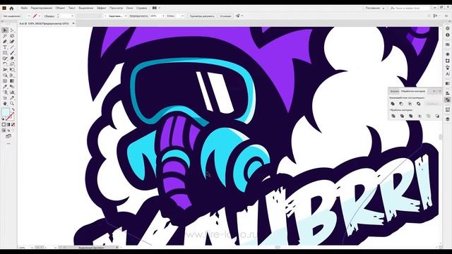Select the Direct Selection (white arrow) tool

coord(12,30)
